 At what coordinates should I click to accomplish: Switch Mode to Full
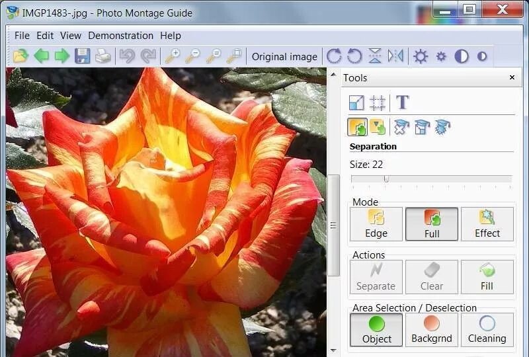pos(432,224)
